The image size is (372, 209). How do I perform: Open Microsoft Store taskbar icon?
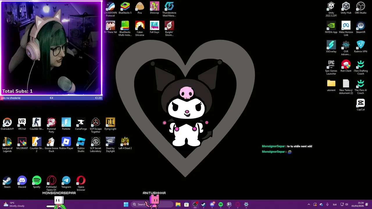[x=186, y=204]
